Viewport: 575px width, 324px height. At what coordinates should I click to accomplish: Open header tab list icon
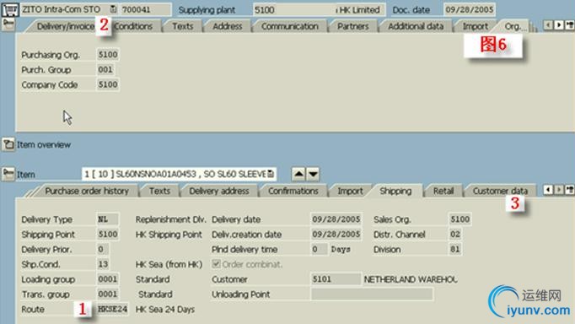pos(569,25)
